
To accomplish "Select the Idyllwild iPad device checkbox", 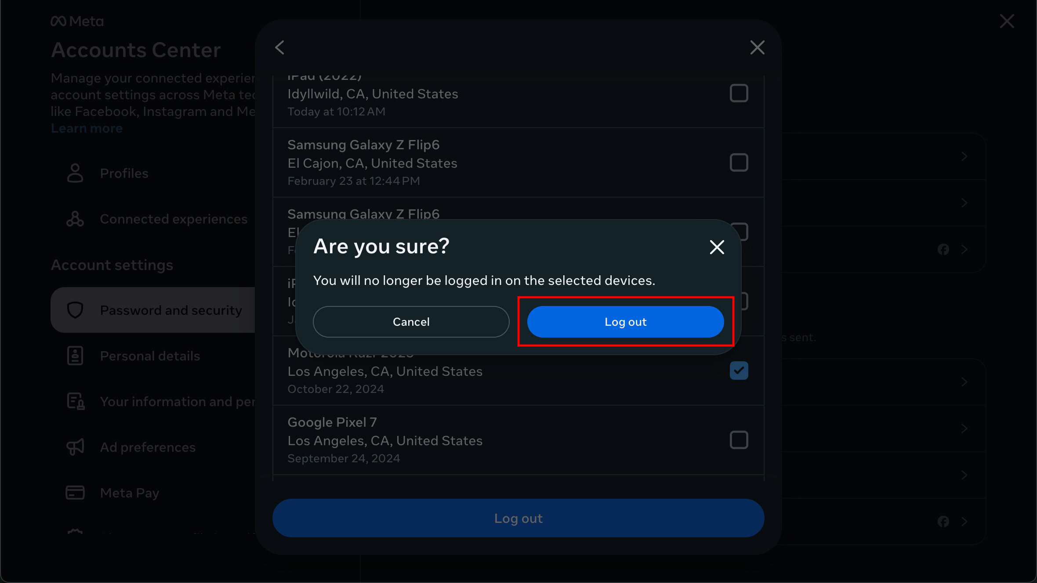I will click(x=739, y=93).
